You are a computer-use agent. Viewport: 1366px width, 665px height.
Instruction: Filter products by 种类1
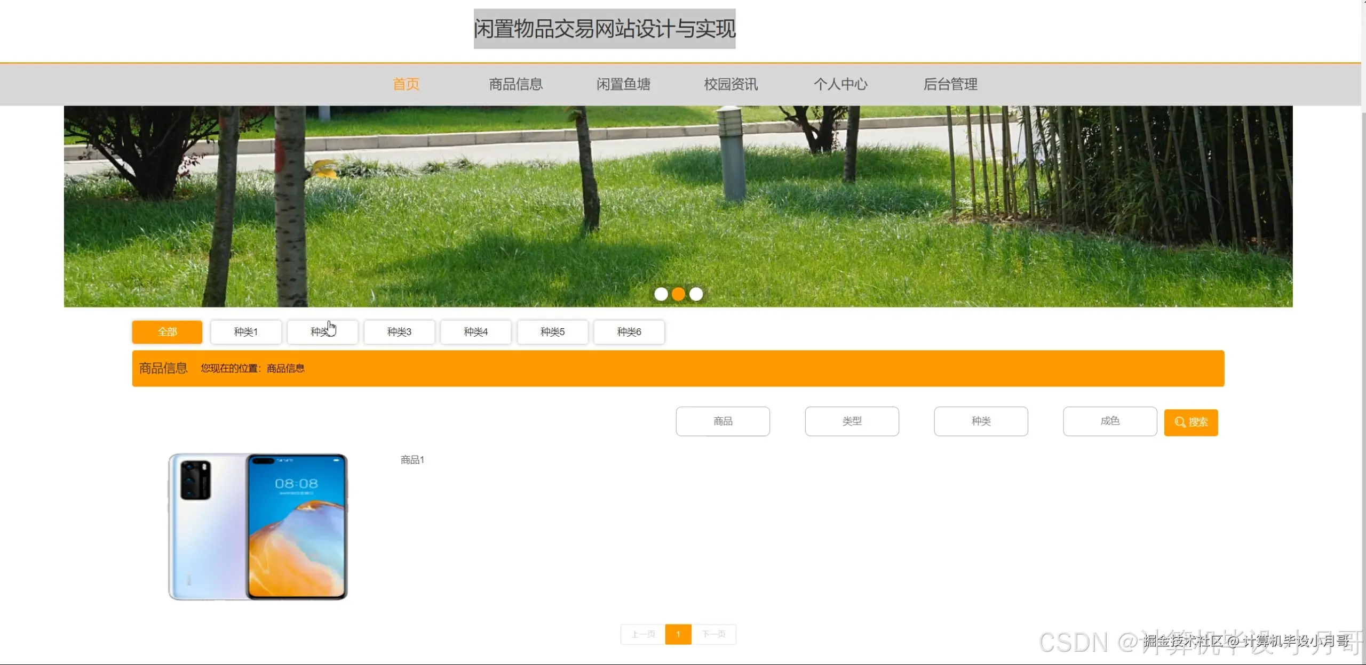click(246, 332)
